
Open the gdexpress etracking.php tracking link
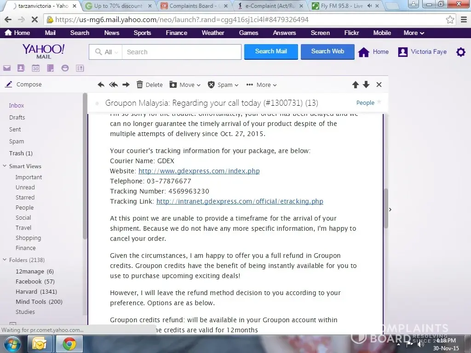pyautogui.click(x=240, y=201)
